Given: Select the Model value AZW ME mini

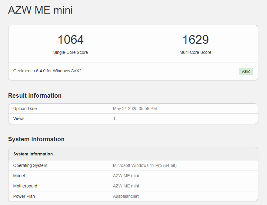Looking at the screenshot, I should tap(126, 176).
